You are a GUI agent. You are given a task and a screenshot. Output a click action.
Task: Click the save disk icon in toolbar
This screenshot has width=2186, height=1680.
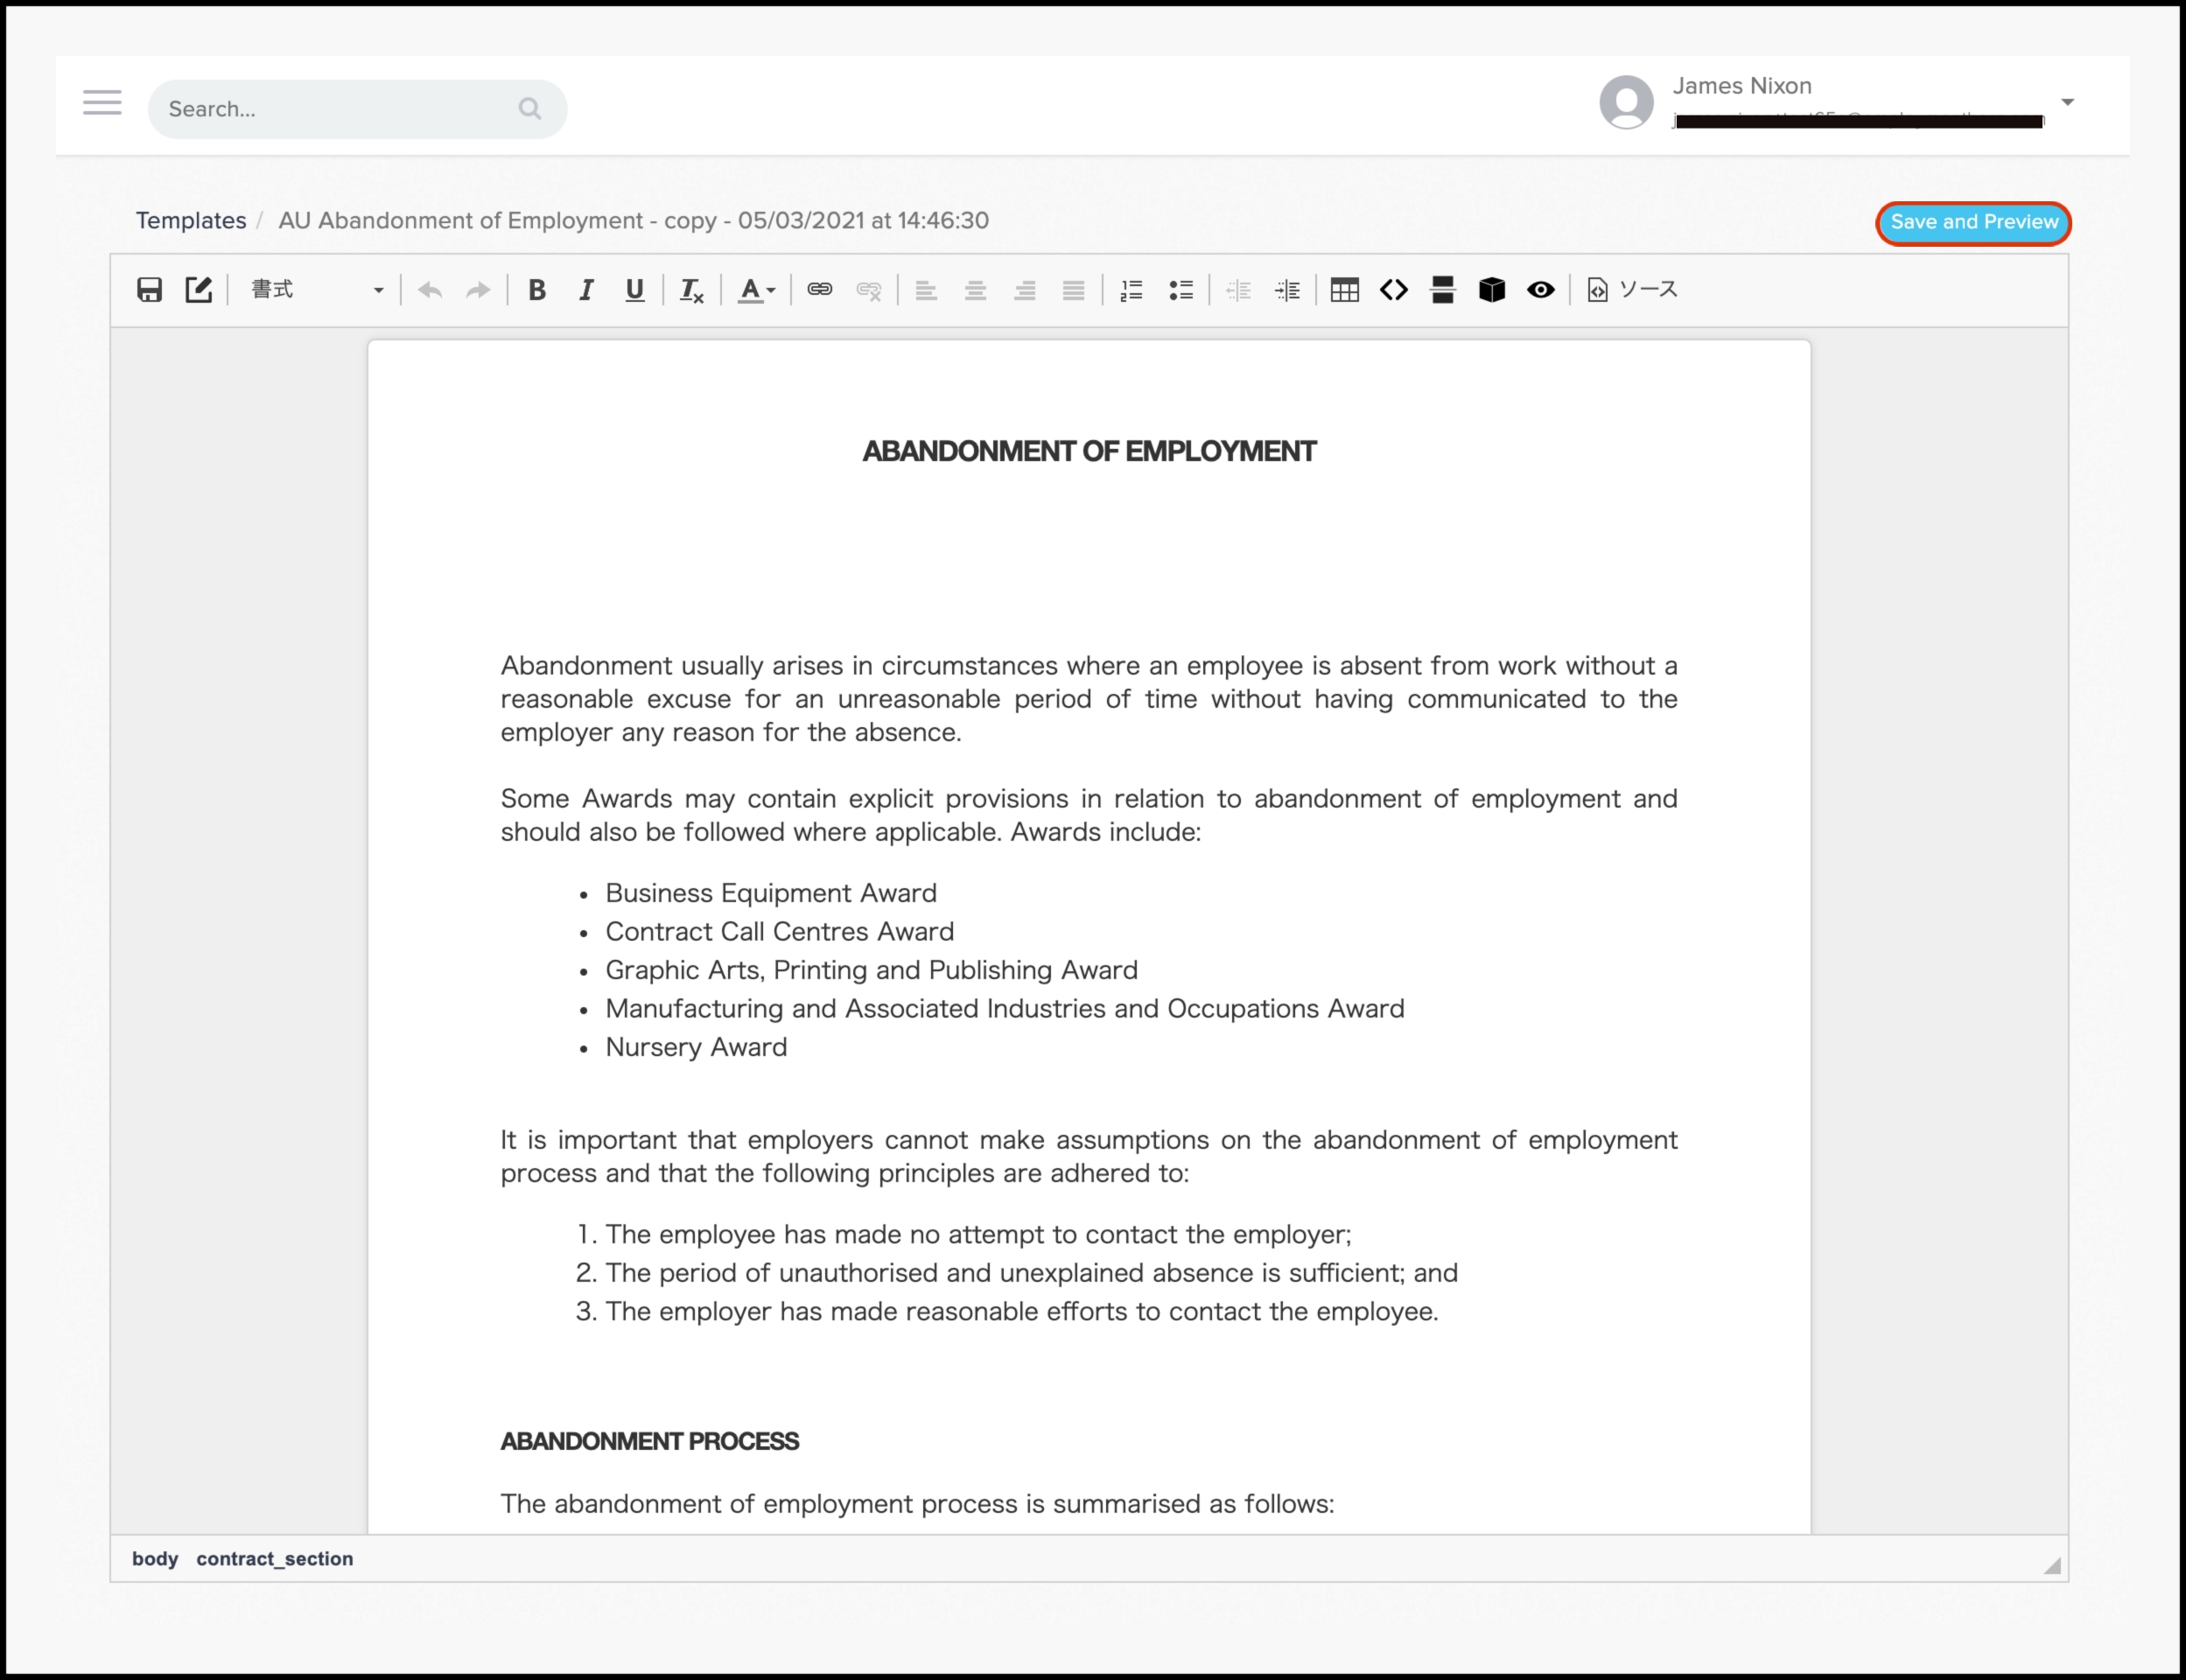[149, 290]
